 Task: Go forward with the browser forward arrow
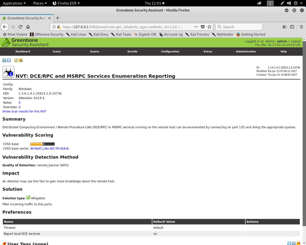tap(13, 27)
